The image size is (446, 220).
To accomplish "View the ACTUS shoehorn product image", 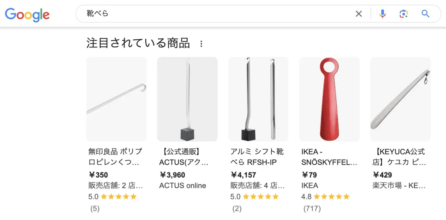I will [187, 99].
